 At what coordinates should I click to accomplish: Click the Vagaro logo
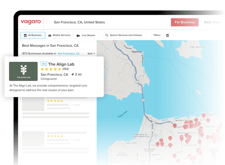click(x=31, y=22)
